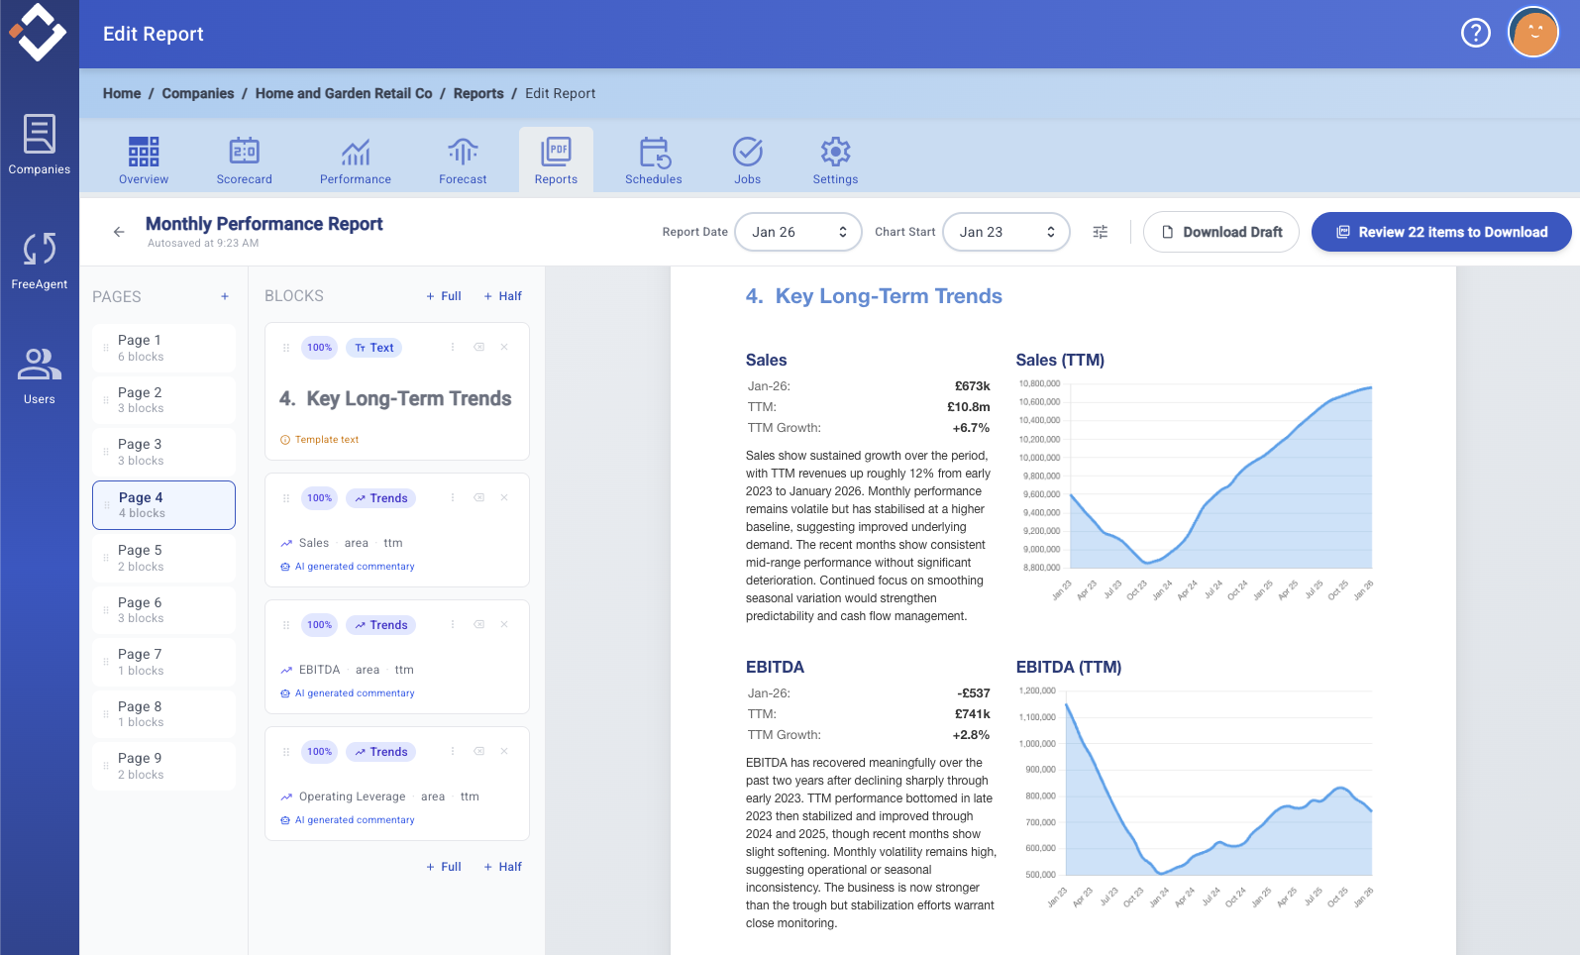Add a Half block at top of Blocks
This screenshot has height=955, width=1580.
tap(503, 296)
